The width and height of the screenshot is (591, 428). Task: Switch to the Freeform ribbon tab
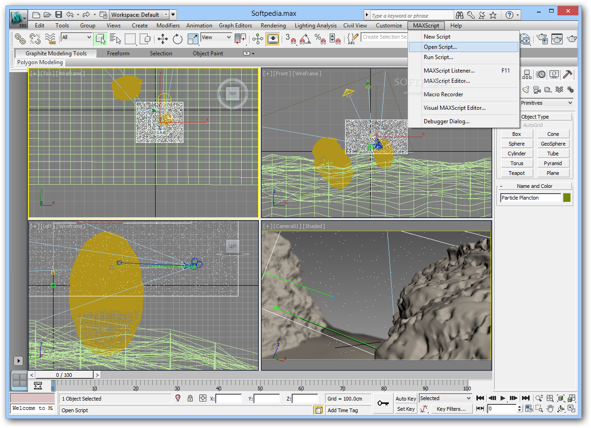[x=118, y=53]
